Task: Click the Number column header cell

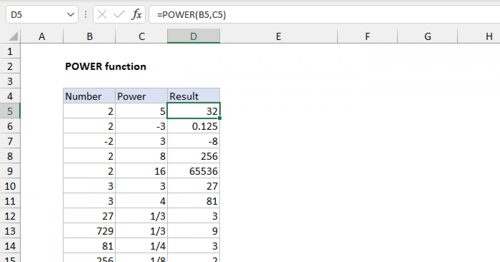Action: pyautogui.click(x=89, y=96)
